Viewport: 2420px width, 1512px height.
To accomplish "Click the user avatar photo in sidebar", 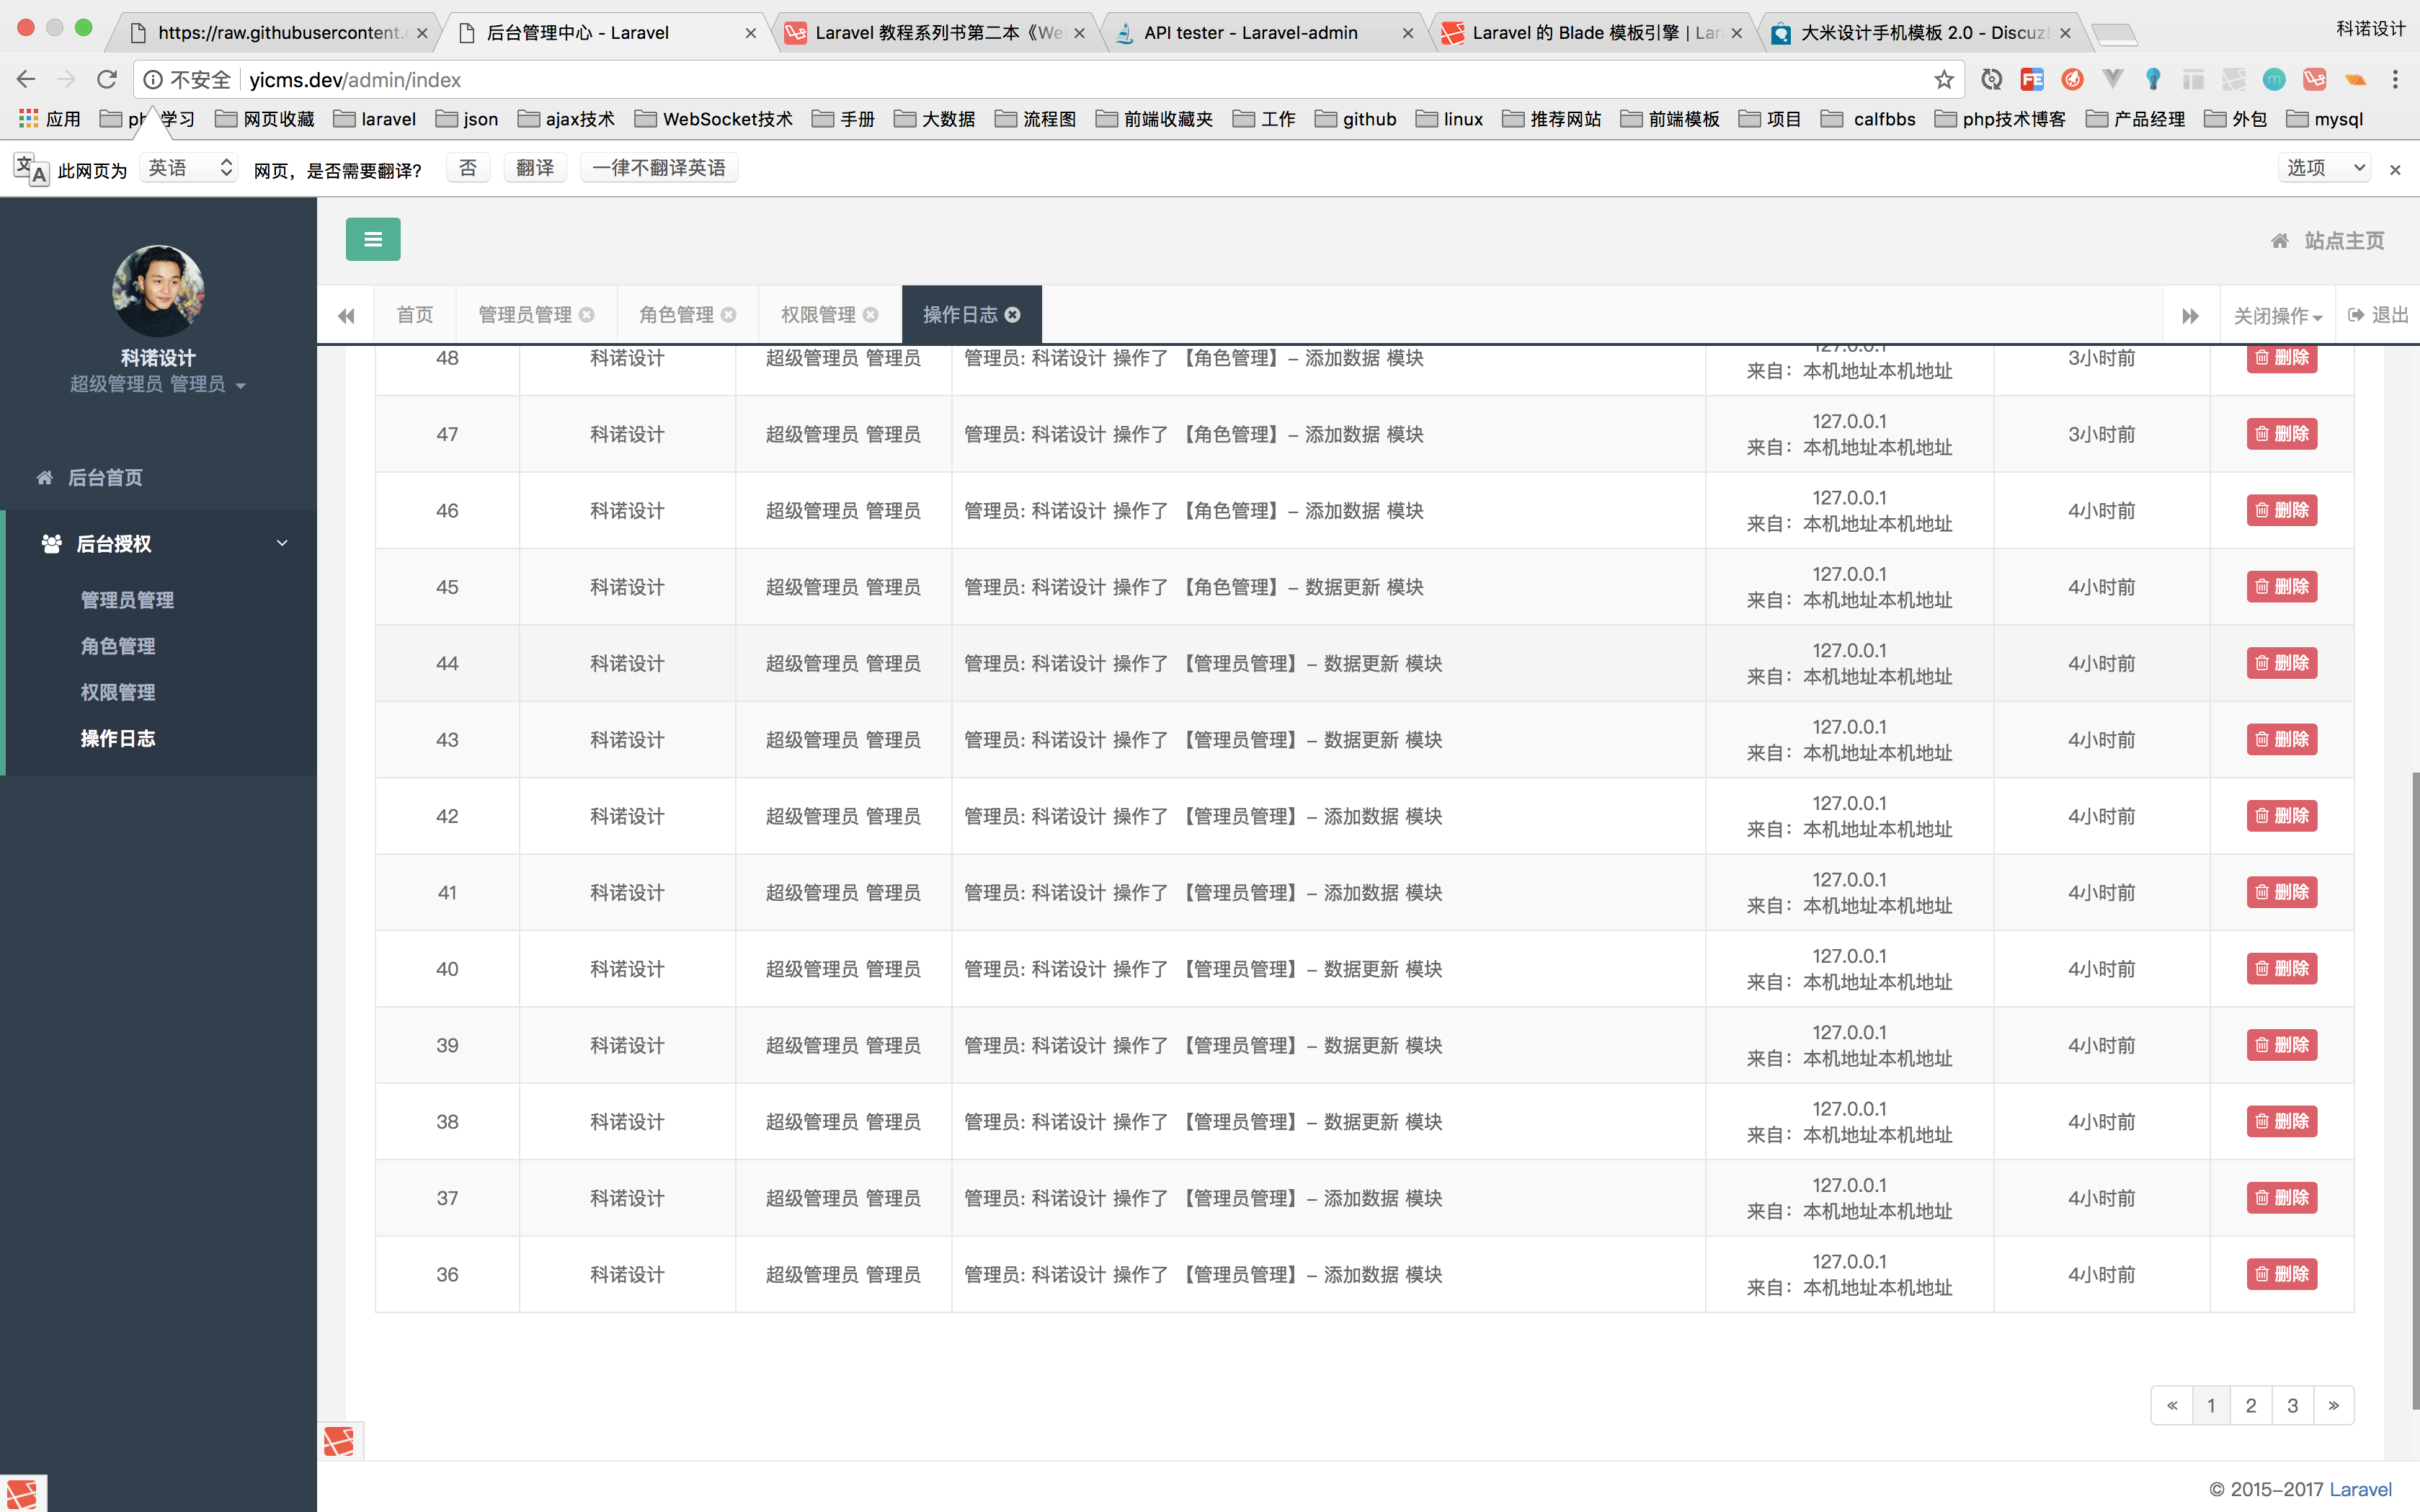I will pyautogui.click(x=158, y=290).
